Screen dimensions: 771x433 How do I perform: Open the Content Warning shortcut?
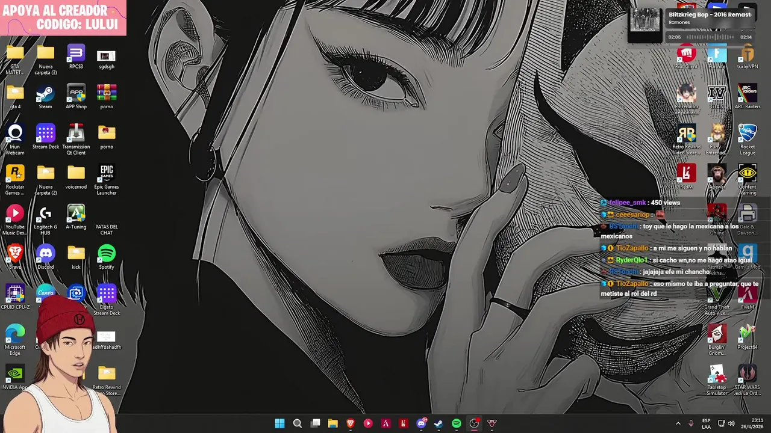click(x=748, y=181)
